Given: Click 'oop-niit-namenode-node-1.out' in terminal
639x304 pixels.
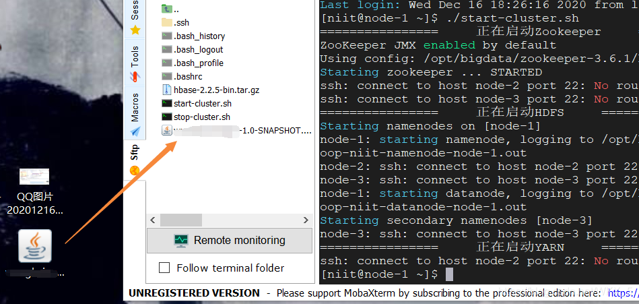Looking at the screenshot, I should [x=424, y=153].
